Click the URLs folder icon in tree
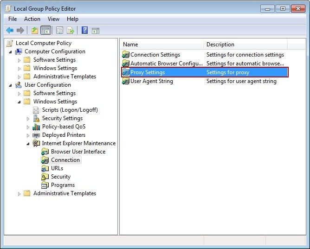 [x=45, y=168]
